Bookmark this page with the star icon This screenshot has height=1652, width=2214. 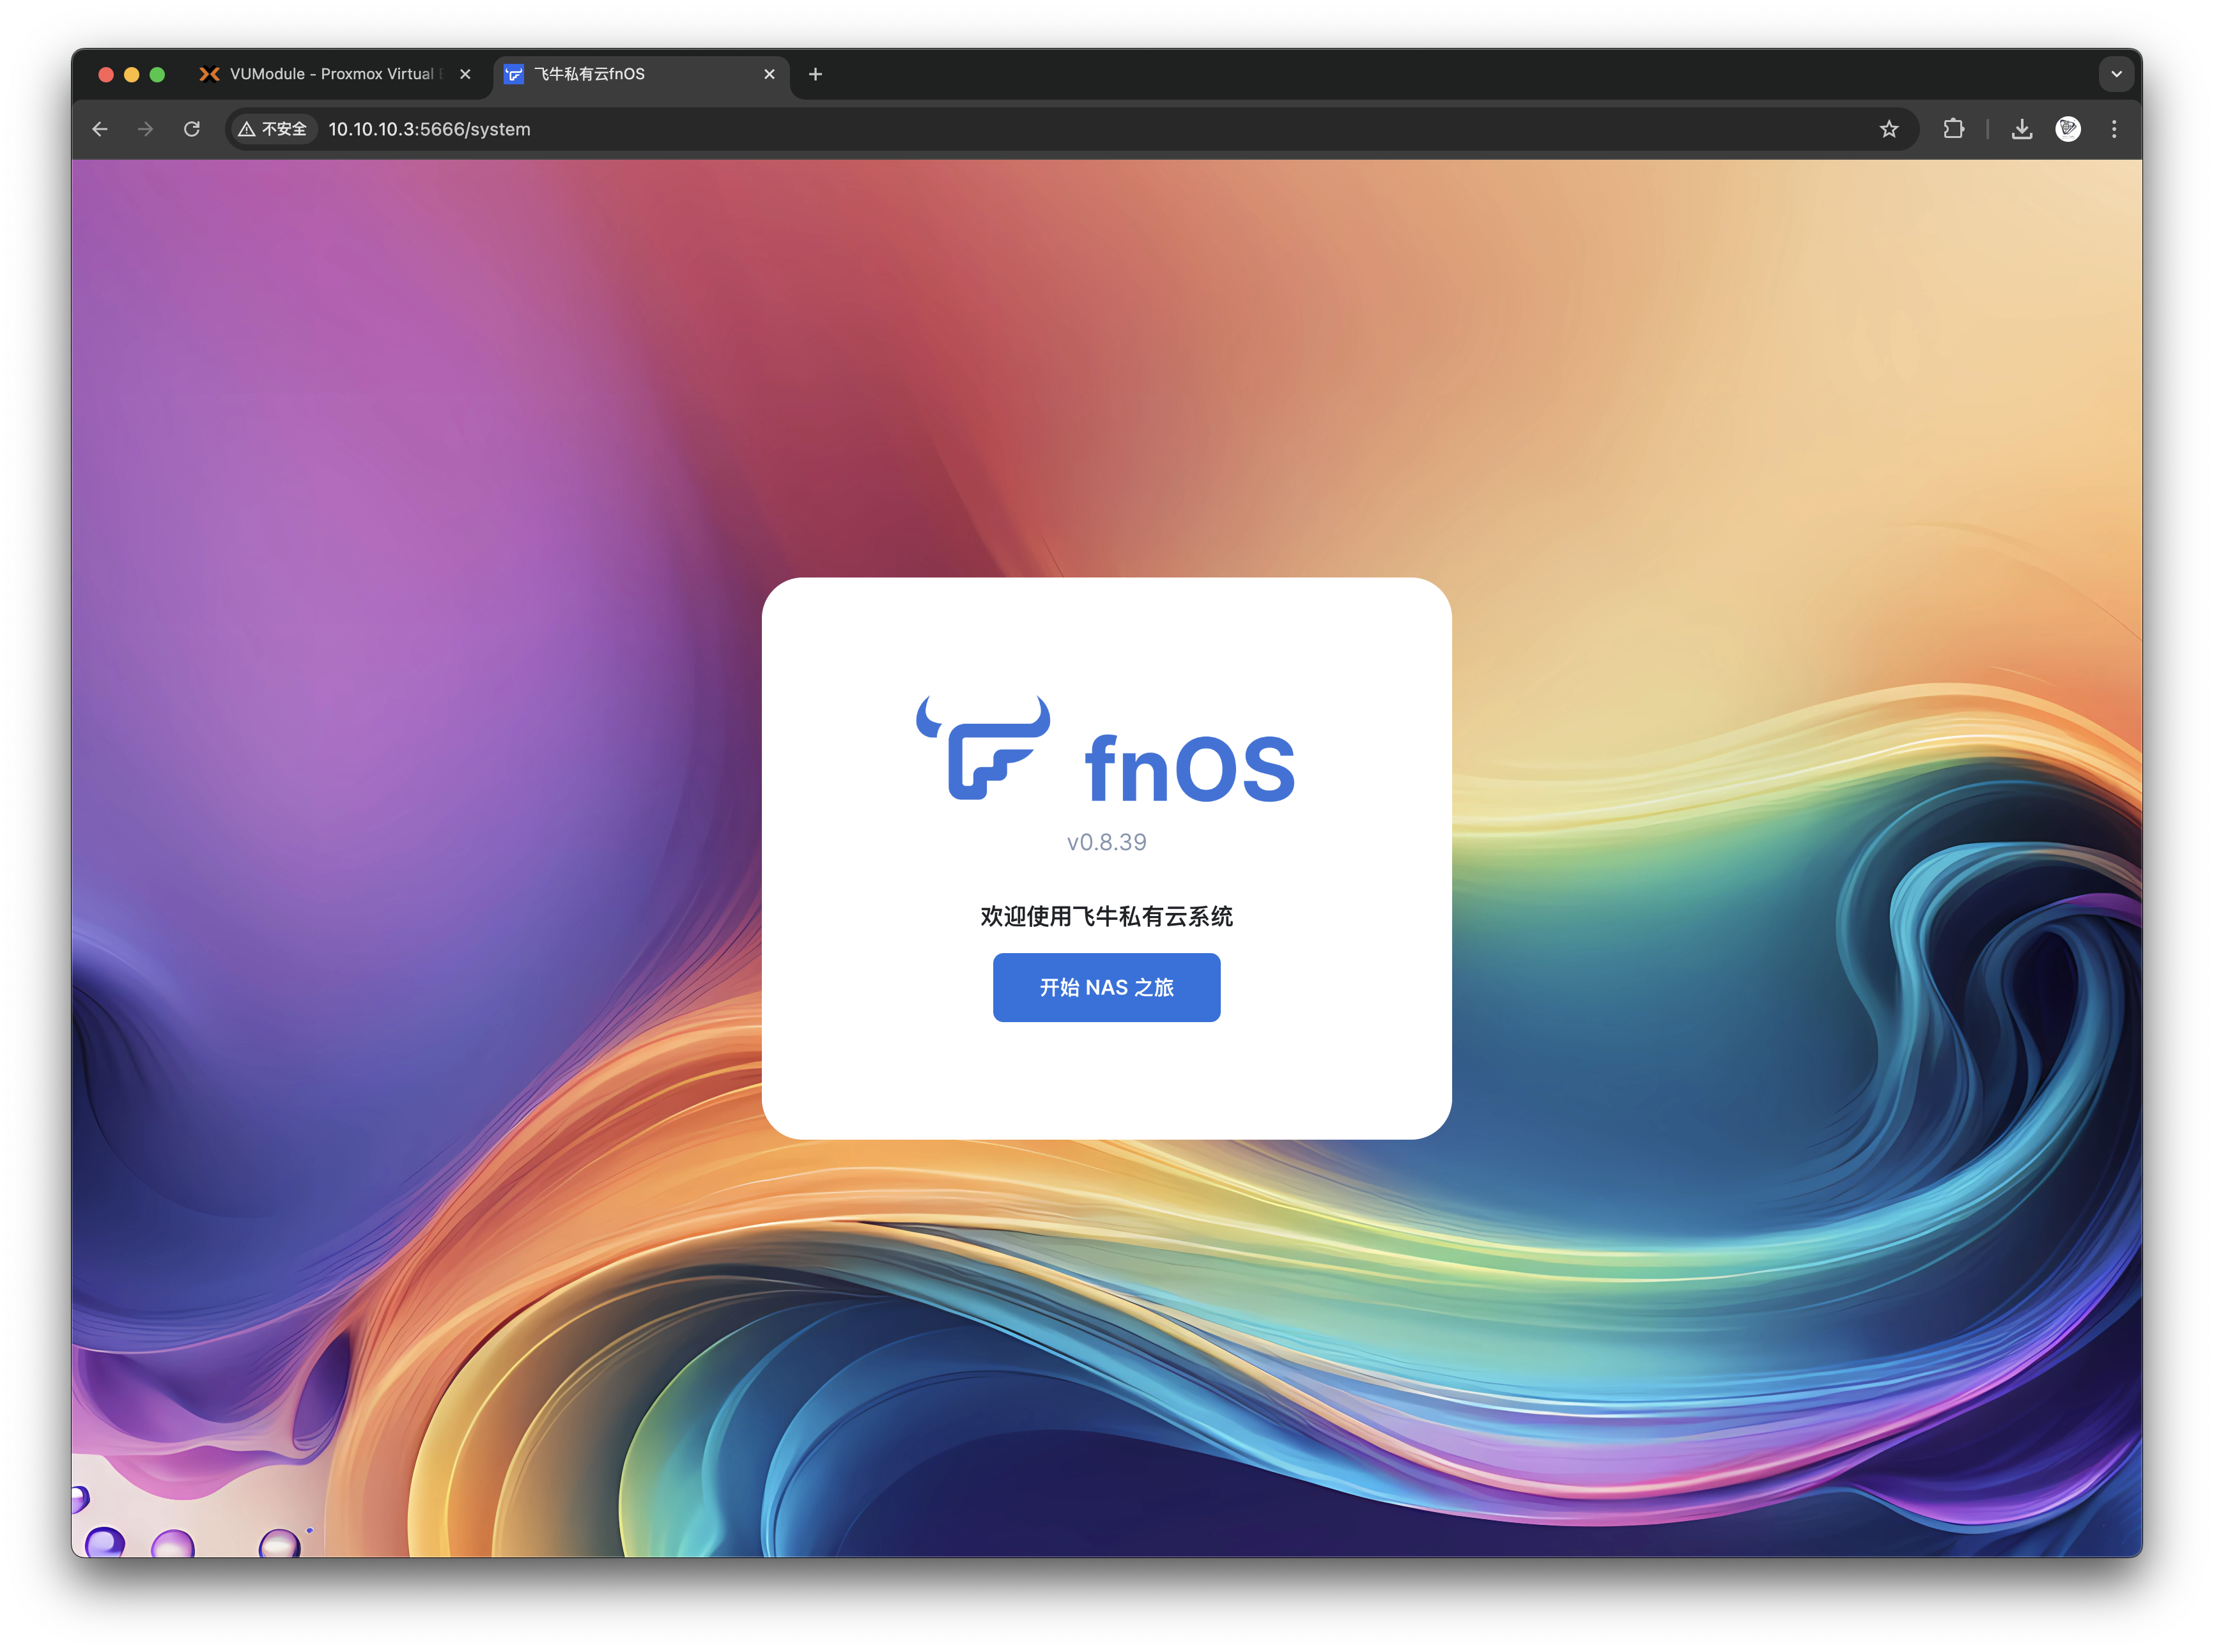click(1888, 129)
